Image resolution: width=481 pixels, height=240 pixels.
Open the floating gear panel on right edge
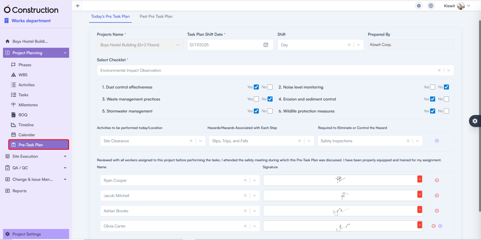(475, 121)
